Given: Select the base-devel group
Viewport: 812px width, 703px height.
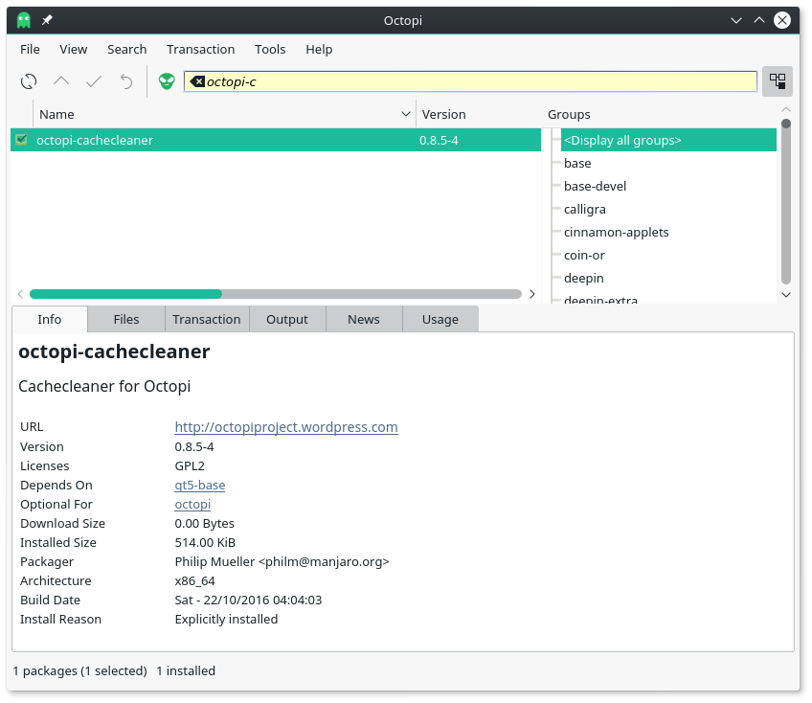Looking at the screenshot, I should [x=595, y=186].
